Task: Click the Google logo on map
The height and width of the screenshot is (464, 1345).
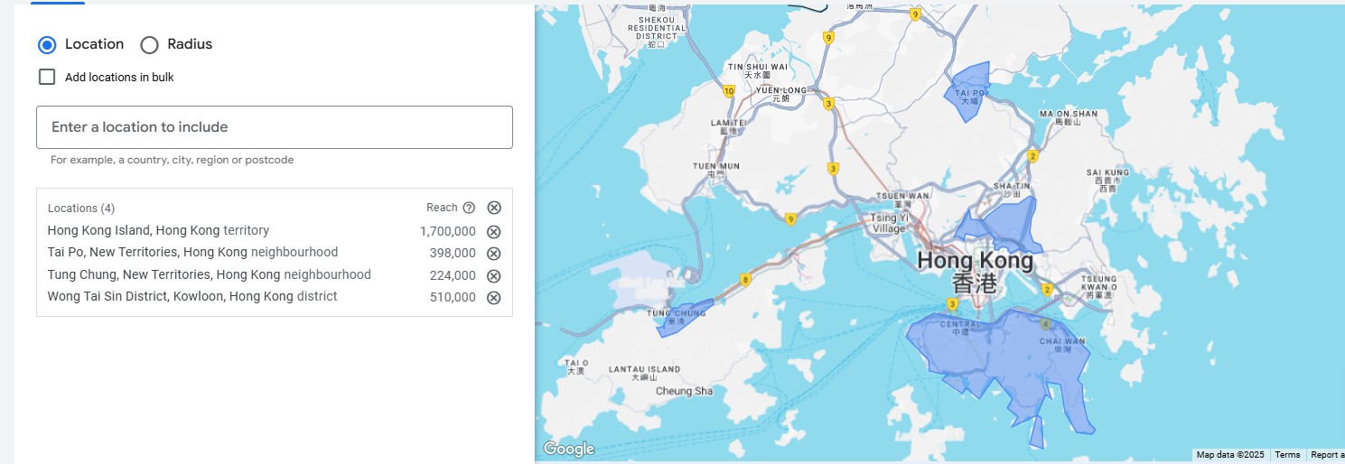Action: [x=569, y=449]
